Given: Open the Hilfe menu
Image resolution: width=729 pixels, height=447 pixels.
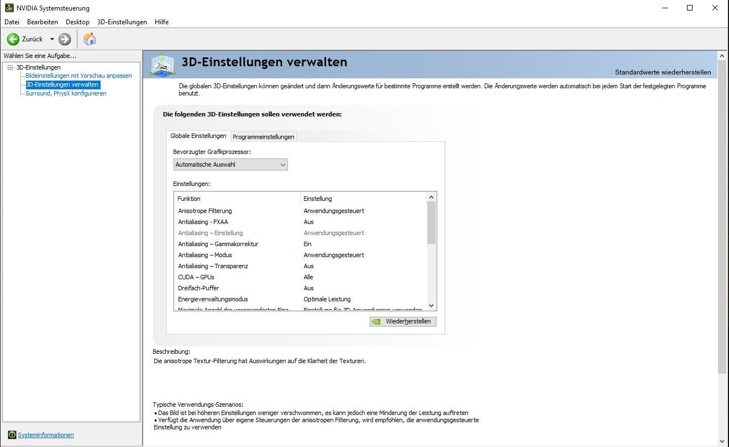Looking at the screenshot, I should click(x=162, y=22).
